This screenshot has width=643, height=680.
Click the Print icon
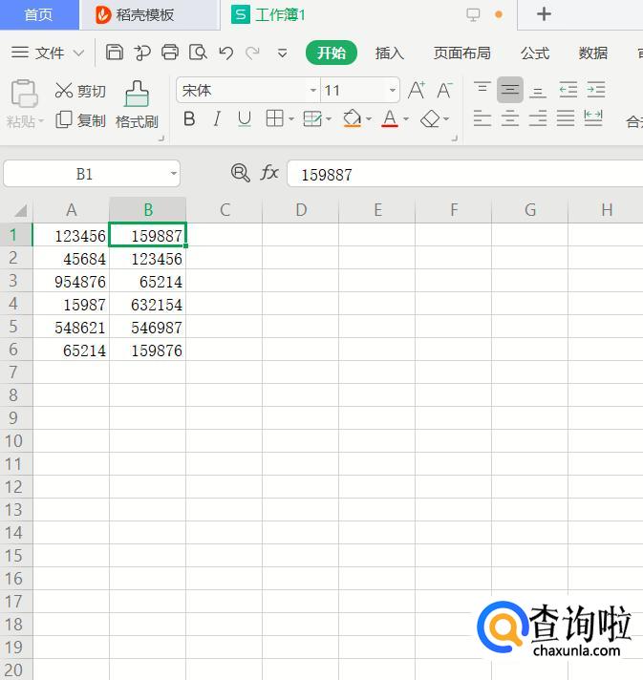click(x=170, y=53)
